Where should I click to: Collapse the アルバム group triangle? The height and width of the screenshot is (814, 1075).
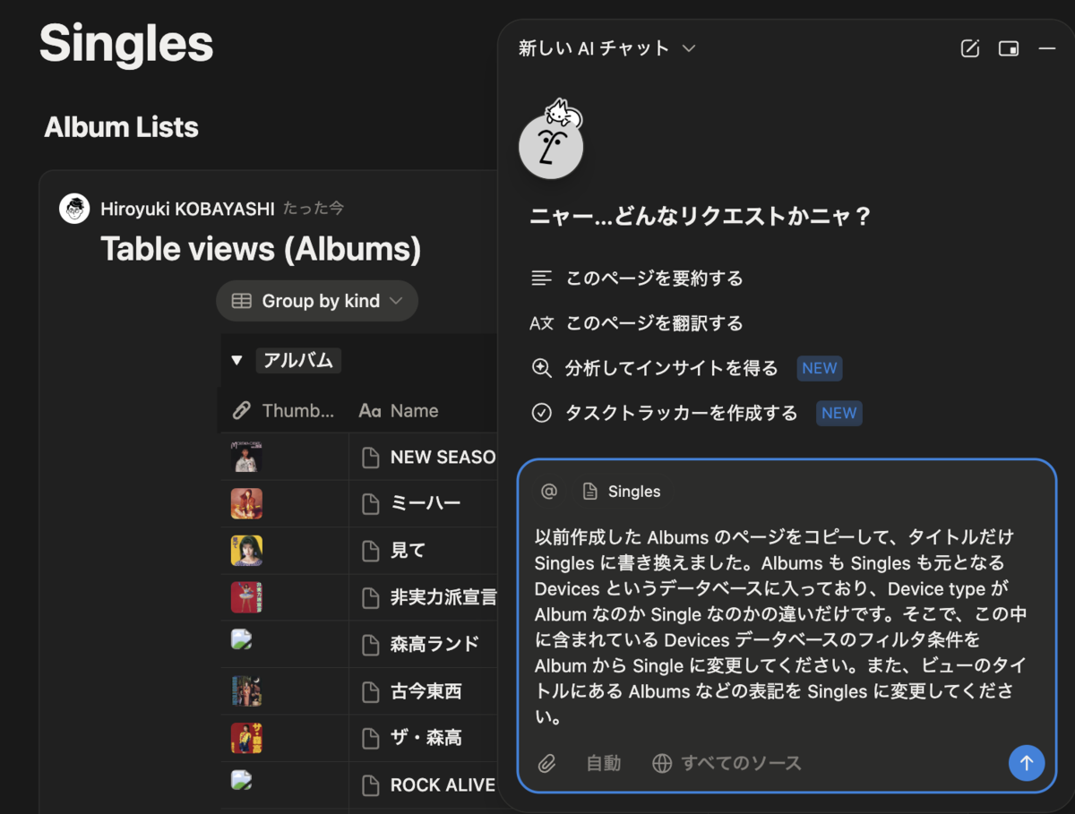pyautogui.click(x=236, y=361)
